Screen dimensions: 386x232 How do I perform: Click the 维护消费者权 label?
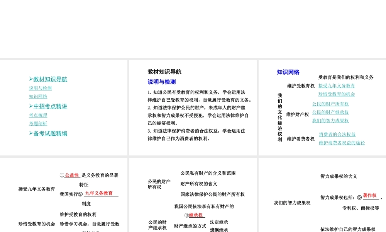pos(301,139)
